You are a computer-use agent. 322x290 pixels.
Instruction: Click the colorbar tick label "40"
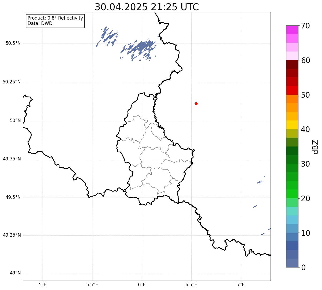[x=305, y=129]
